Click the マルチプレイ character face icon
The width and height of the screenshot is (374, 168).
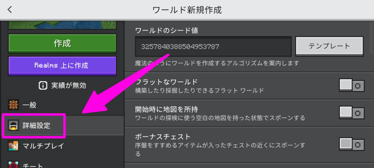tap(14, 146)
